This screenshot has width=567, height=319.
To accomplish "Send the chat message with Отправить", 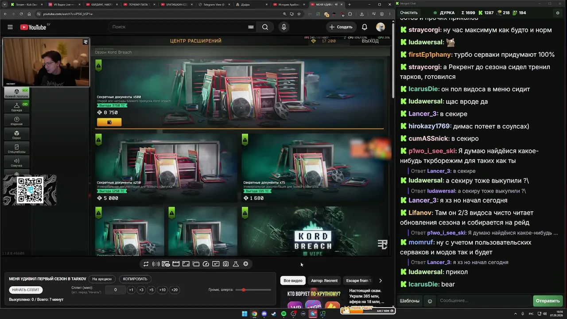I will coord(548,301).
